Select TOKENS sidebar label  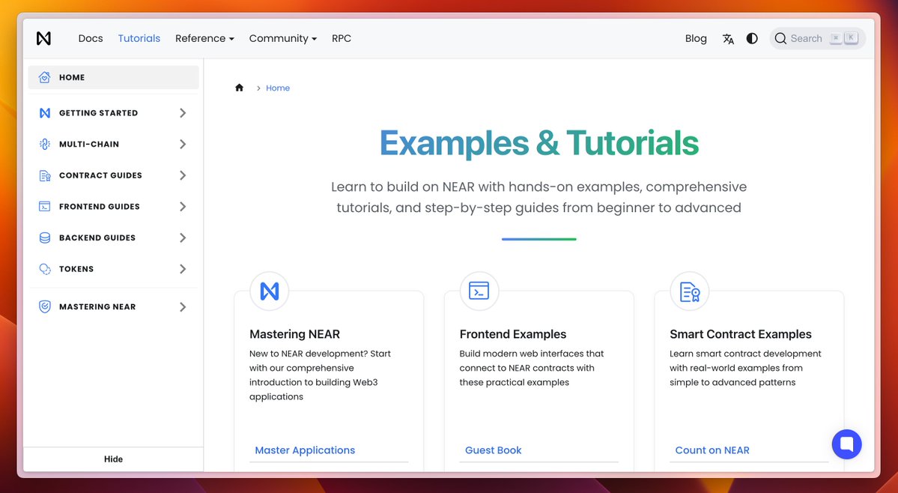pos(76,268)
